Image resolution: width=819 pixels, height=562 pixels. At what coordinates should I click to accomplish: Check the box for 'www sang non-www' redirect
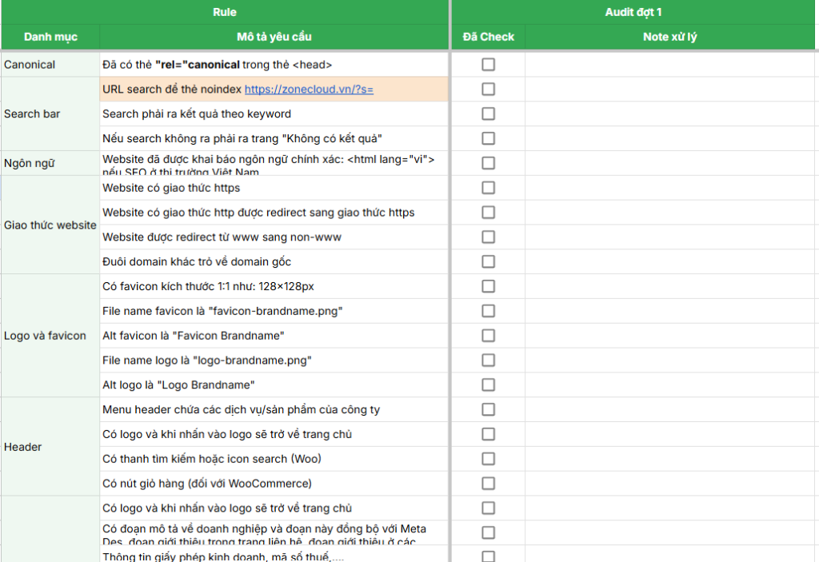point(488,237)
